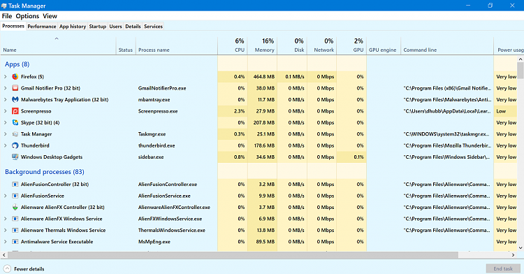Select the sidebar.exe process name
The height and width of the screenshot is (274, 524).
(x=151, y=157)
